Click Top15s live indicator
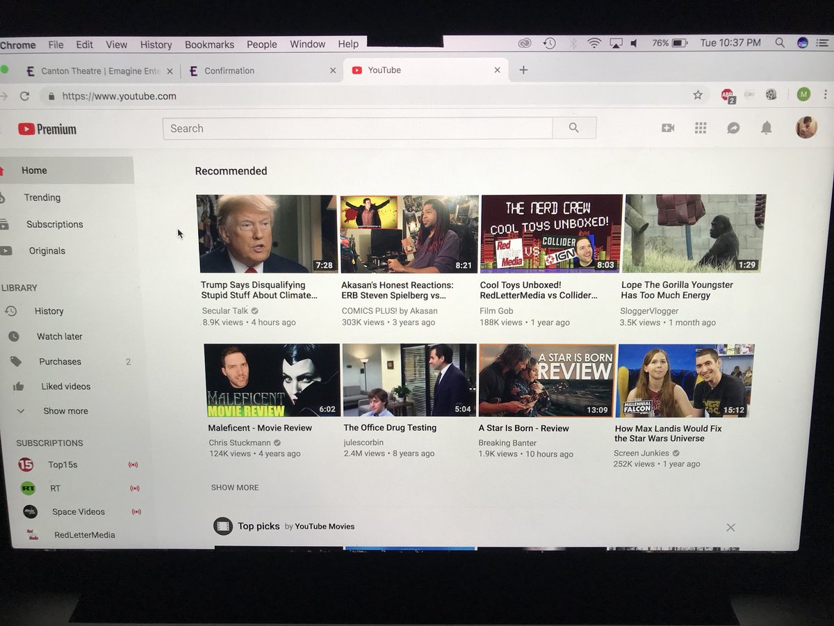Image resolution: width=834 pixels, height=626 pixels. coord(133,465)
